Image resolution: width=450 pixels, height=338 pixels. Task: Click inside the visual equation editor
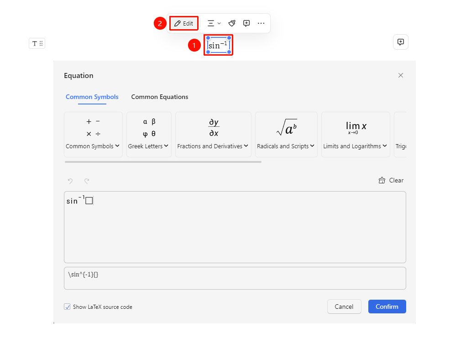coord(235,227)
